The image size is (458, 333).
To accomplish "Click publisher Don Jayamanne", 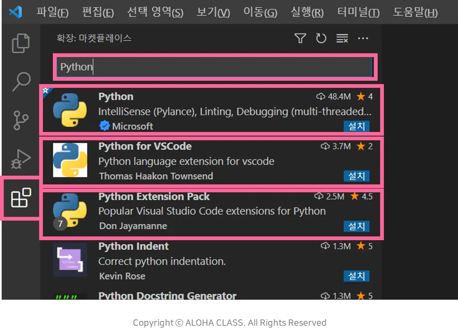I will click(x=133, y=226).
